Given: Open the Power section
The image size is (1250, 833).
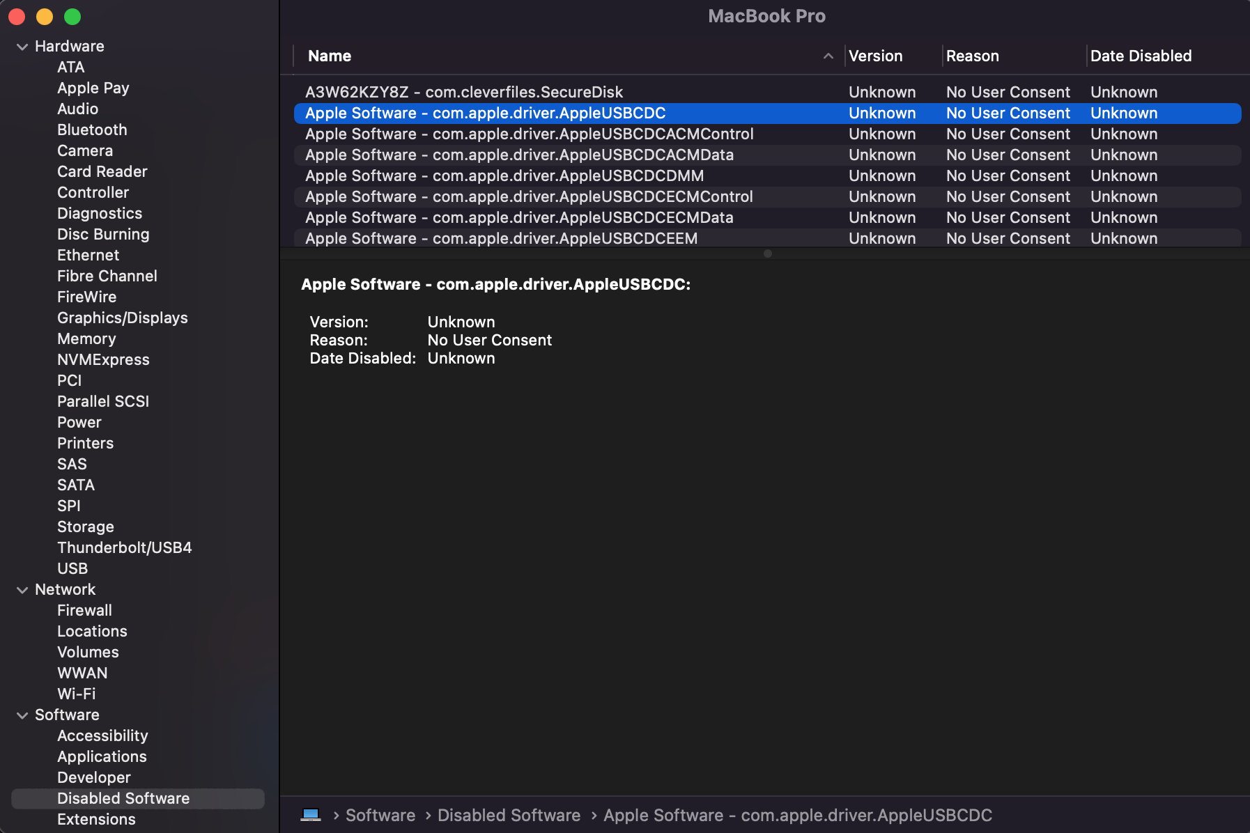Looking at the screenshot, I should point(79,423).
